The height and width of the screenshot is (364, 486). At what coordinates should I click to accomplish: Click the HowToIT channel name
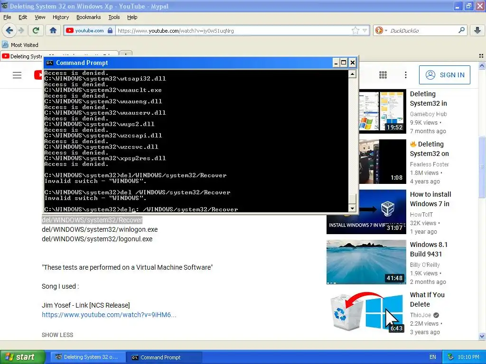pos(421,215)
